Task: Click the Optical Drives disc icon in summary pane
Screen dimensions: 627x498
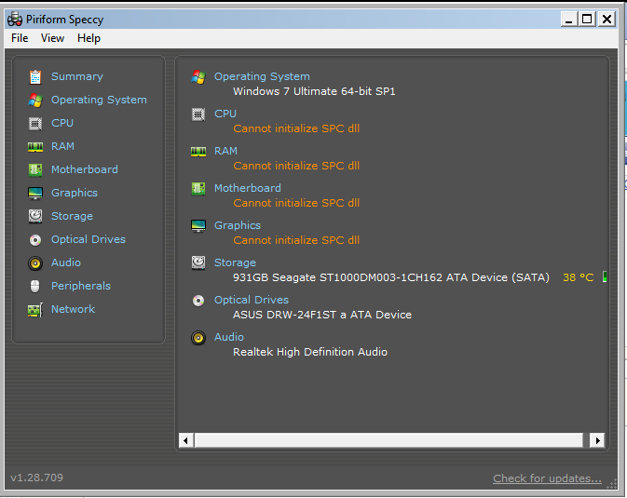Action: [x=198, y=300]
